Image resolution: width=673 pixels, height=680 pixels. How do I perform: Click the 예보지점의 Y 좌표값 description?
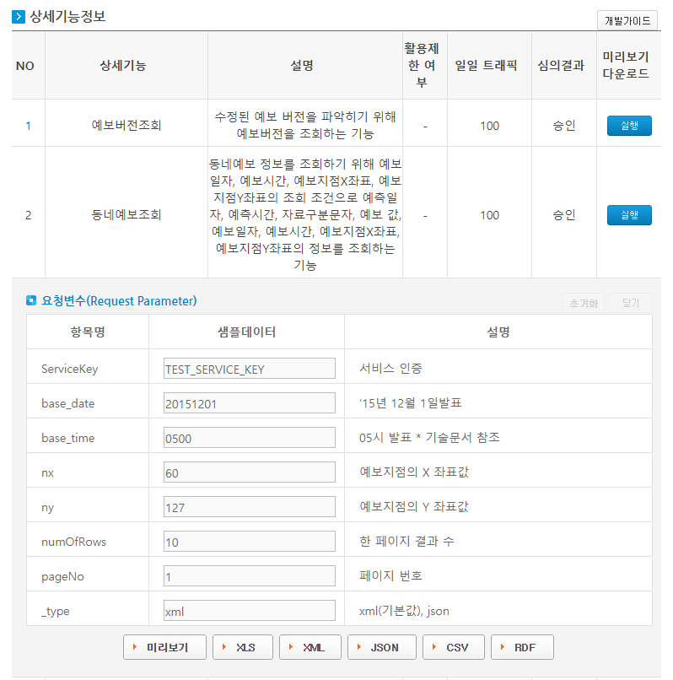[x=414, y=506]
